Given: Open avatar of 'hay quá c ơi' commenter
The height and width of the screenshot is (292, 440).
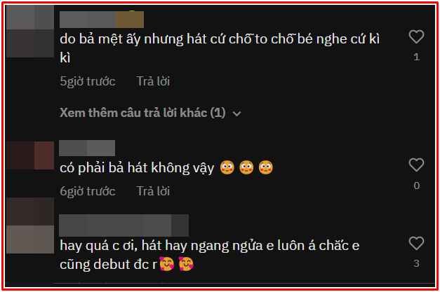Looking at the screenshot, I should tap(30, 225).
